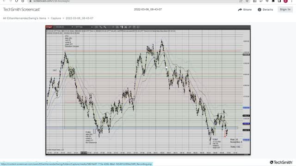Click the Ticks: 132 text on chart

point(235,147)
